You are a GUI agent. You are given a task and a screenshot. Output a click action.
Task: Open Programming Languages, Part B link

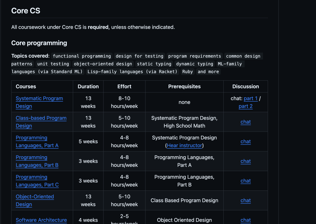click(x=37, y=161)
